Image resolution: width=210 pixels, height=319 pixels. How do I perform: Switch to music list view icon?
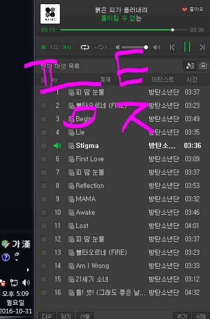pos(190,66)
